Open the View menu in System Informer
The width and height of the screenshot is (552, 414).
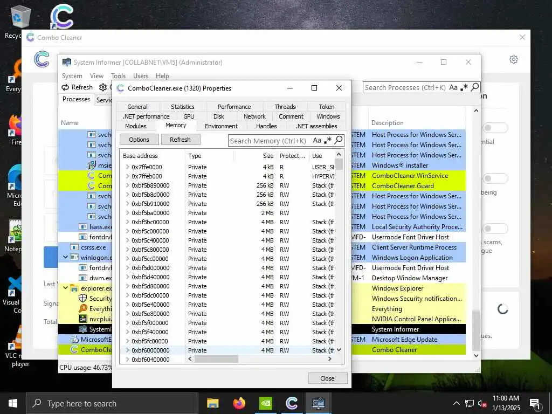click(x=96, y=75)
